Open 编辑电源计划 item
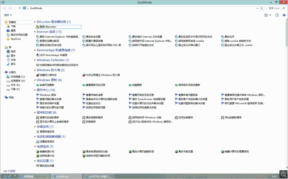Viewport: 288px width, 179px height. [x=45, y=152]
